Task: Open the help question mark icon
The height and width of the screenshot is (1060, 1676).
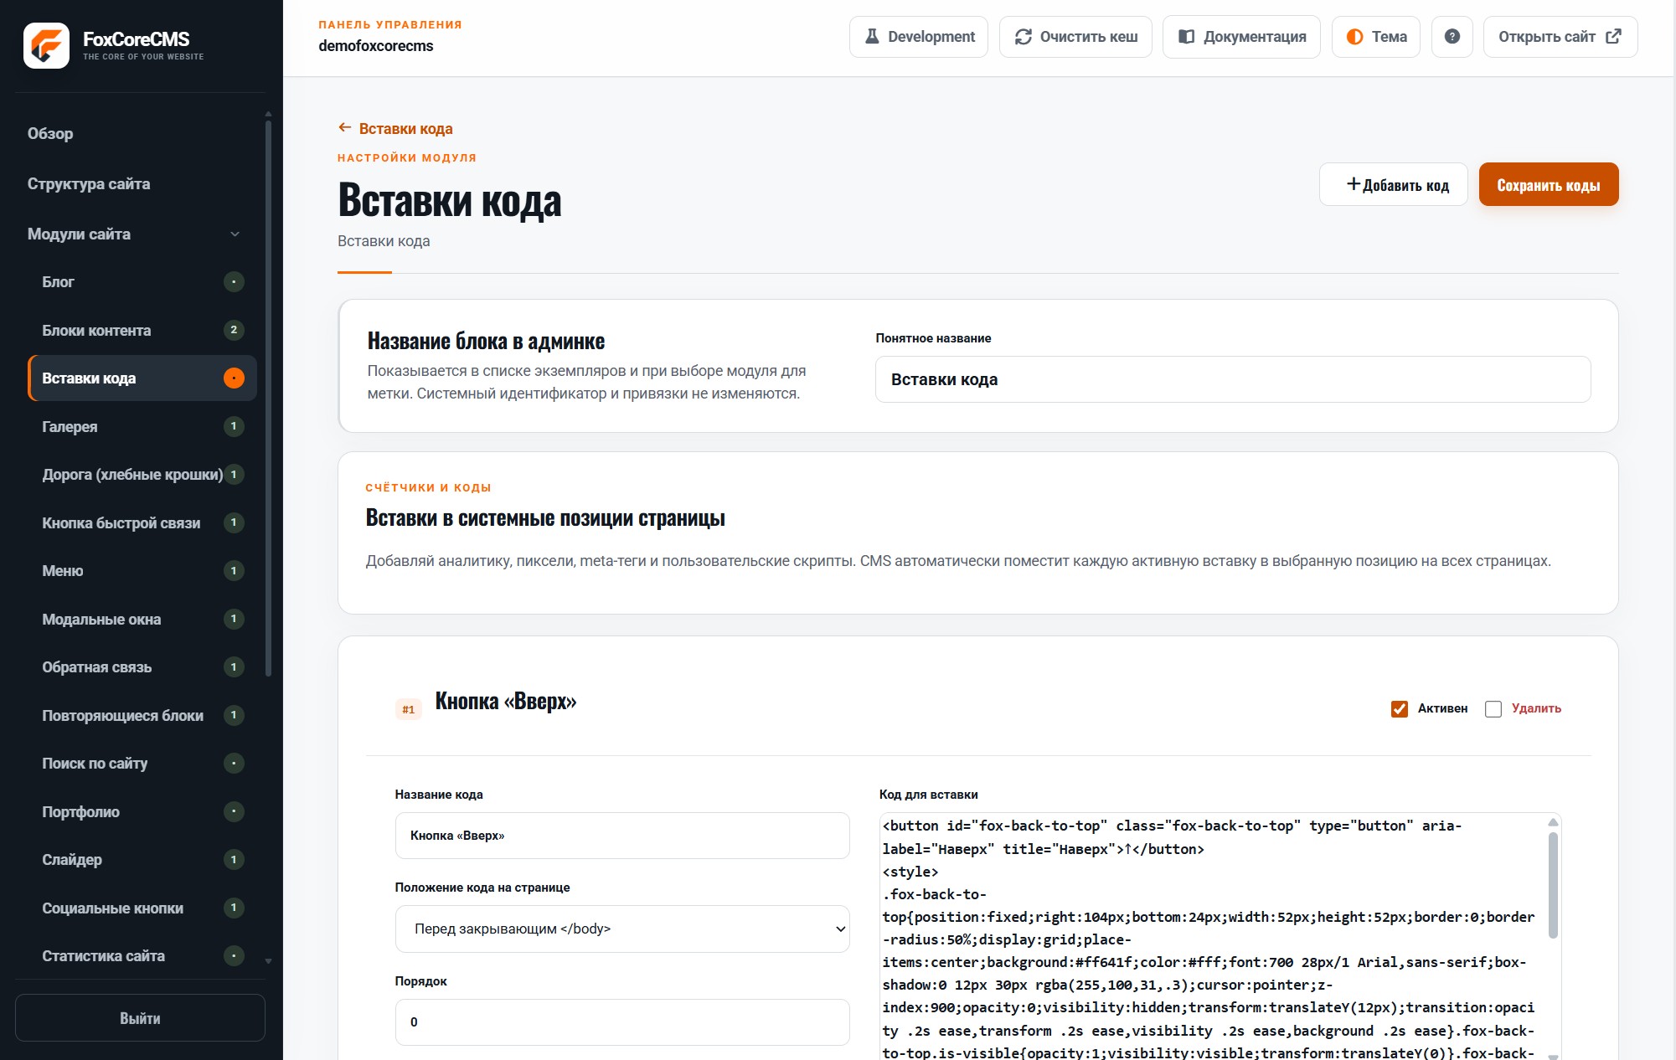Action: tap(1452, 37)
